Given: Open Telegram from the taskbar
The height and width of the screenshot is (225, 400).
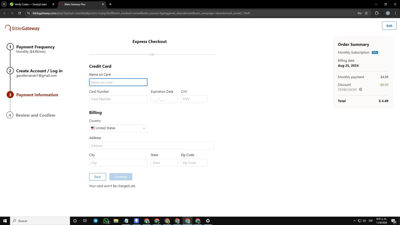Looking at the screenshot, I should click(95, 221).
